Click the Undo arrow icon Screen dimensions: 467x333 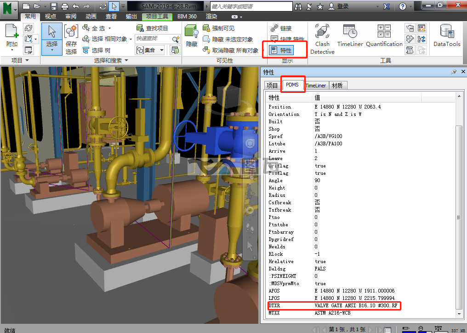(76, 6)
